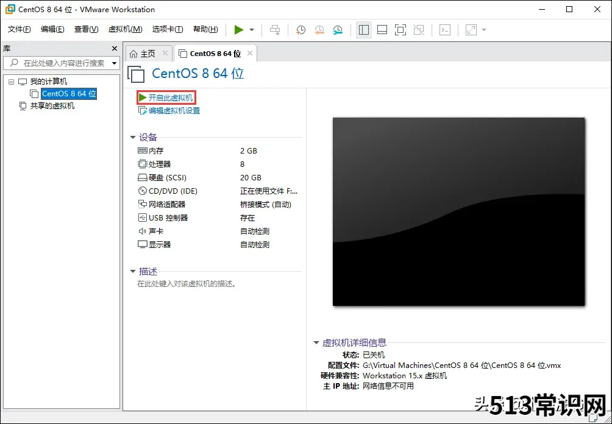
Task: Select 我的计算机 in the library tree
Action: point(48,82)
